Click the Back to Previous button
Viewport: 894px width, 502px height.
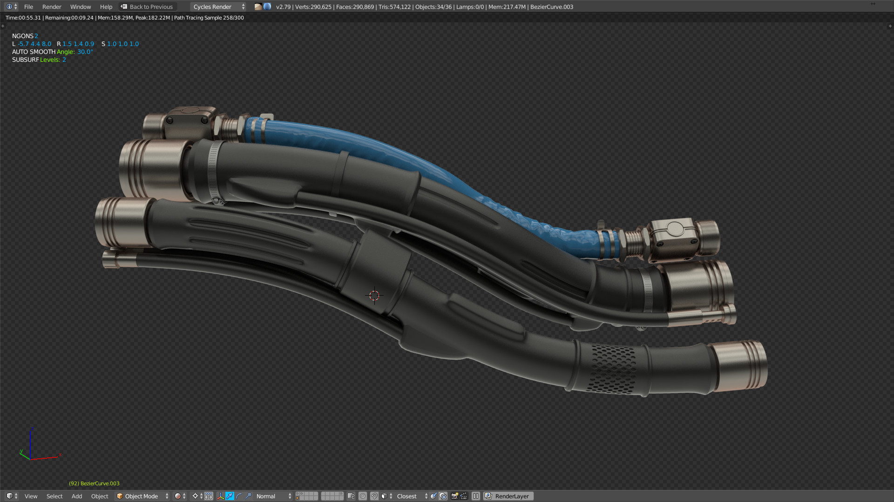[148, 7]
